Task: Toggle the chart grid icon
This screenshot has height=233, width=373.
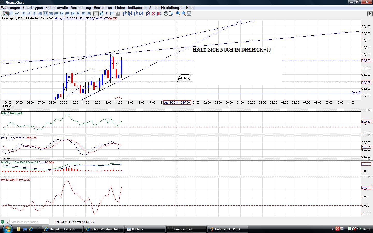Action: [x=101, y=13]
